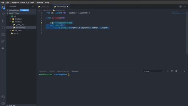The width and height of the screenshot is (188, 106).
Task: Open editor more actions ellipsis
Action: 185,6
